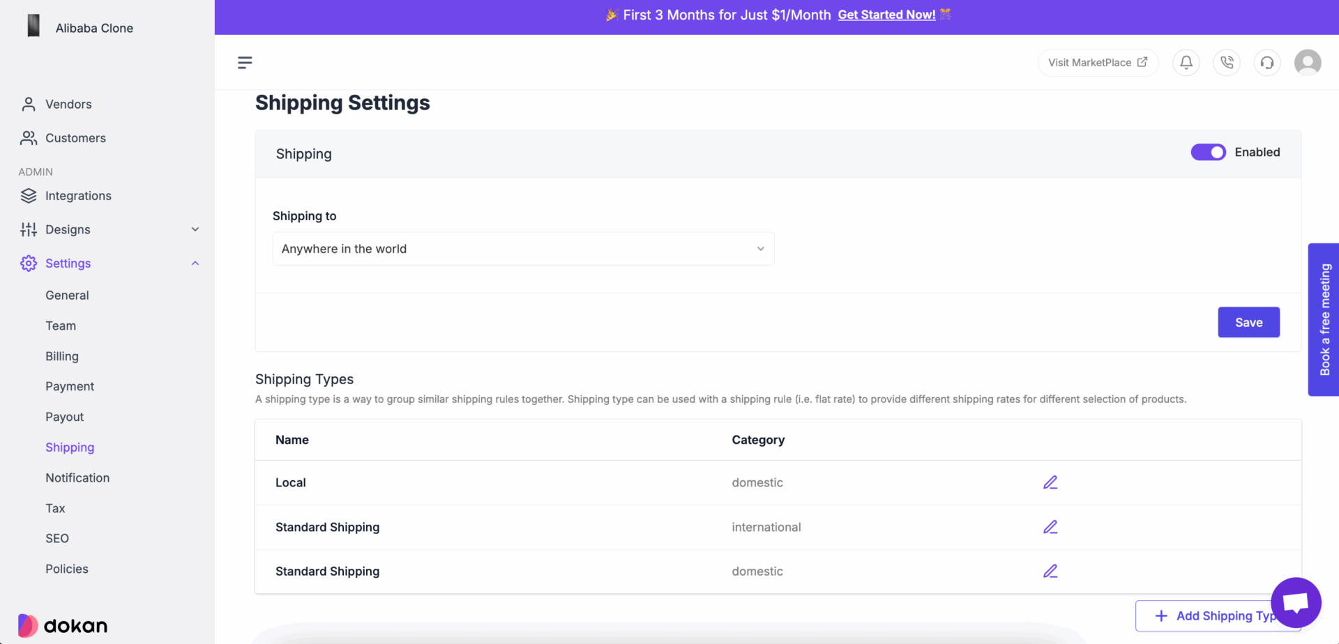Edit the international Standard Shipping type
The width and height of the screenshot is (1339, 644).
tap(1050, 527)
